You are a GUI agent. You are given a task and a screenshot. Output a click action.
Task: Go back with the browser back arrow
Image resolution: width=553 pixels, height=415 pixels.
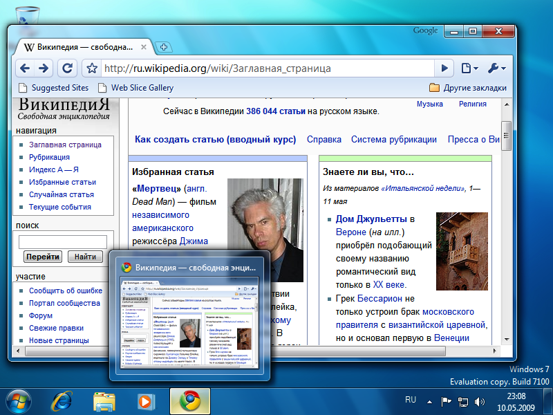[x=25, y=68]
